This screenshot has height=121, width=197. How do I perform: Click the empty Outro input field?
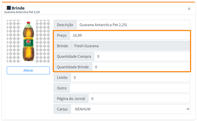coord(130,88)
